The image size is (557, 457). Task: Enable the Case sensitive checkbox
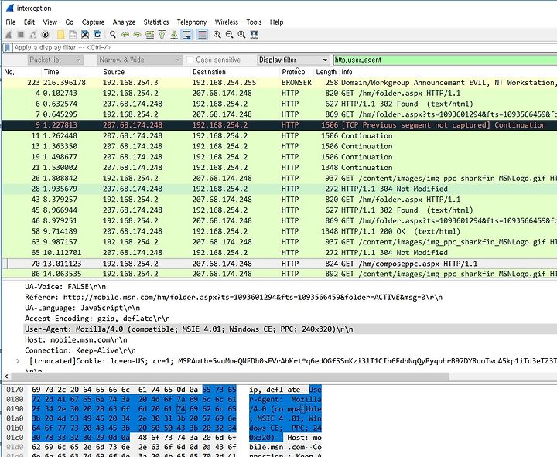point(190,60)
